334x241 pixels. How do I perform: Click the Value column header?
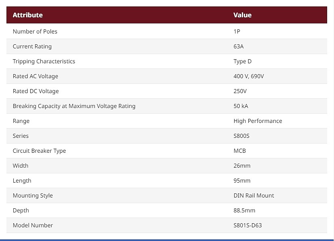click(x=242, y=15)
